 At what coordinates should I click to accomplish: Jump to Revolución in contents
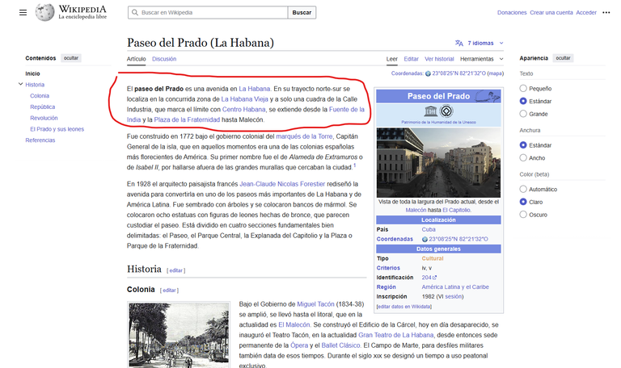click(44, 118)
